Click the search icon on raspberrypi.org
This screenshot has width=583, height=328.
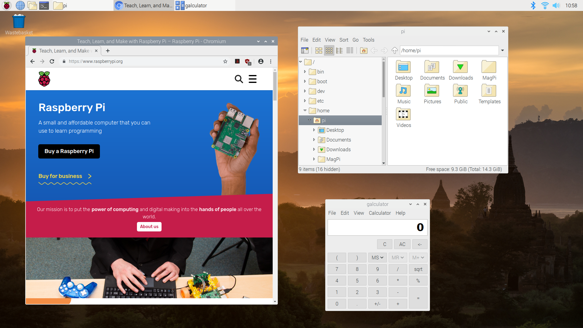[x=238, y=79]
